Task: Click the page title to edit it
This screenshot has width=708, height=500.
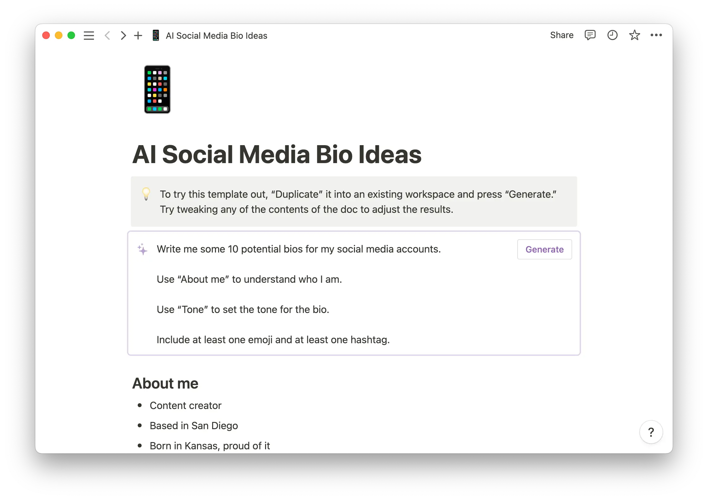Action: pyautogui.click(x=277, y=154)
